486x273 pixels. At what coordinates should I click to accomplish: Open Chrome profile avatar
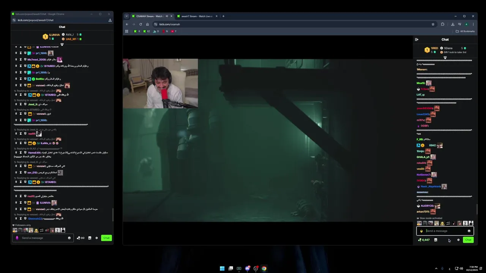click(x=466, y=24)
